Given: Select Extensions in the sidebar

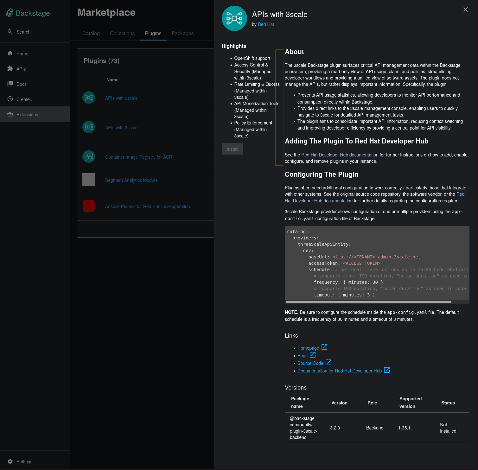Looking at the screenshot, I should pos(27,114).
